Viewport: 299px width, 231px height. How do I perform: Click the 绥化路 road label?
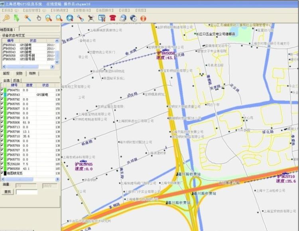tap(268, 131)
